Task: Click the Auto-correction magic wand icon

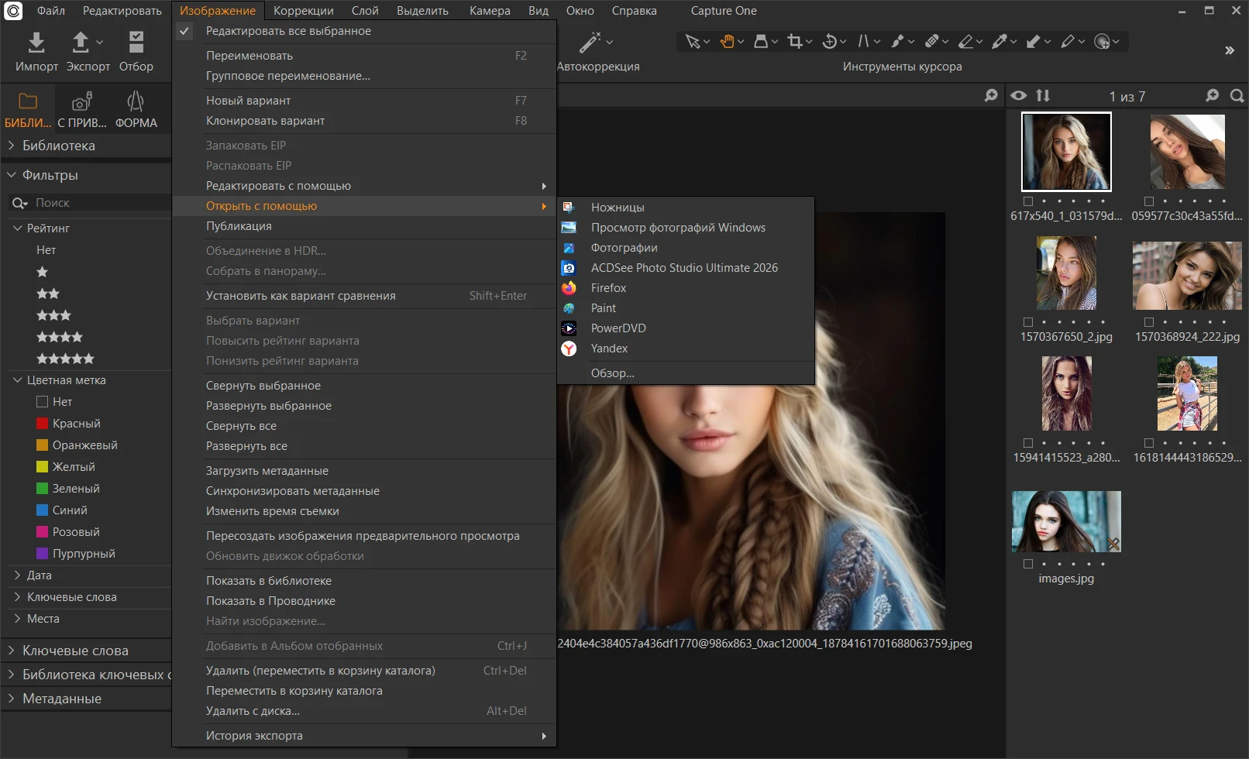Action: pyautogui.click(x=590, y=42)
